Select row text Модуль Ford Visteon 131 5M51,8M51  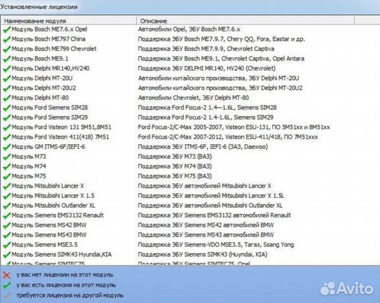pyautogui.click(x=62, y=127)
